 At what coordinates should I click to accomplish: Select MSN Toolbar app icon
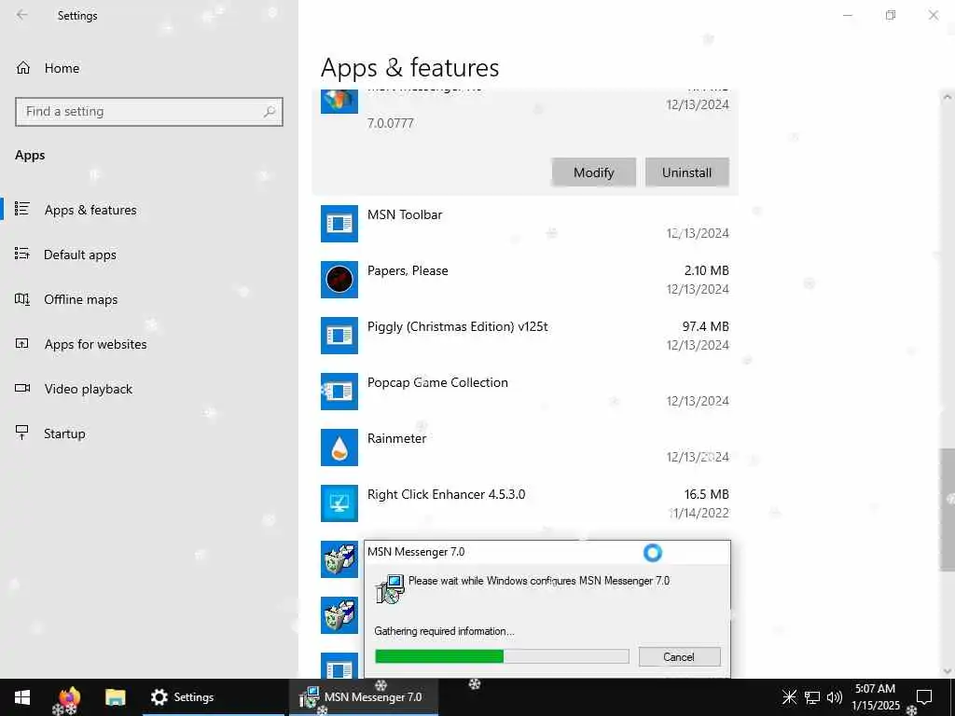click(x=339, y=224)
